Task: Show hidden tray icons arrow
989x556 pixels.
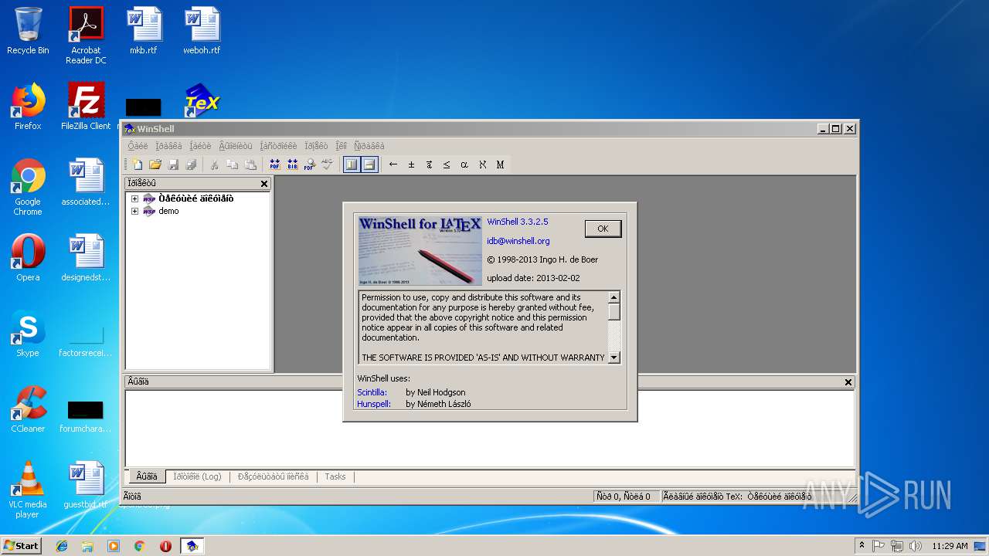Action: click(x=862, y=545)
